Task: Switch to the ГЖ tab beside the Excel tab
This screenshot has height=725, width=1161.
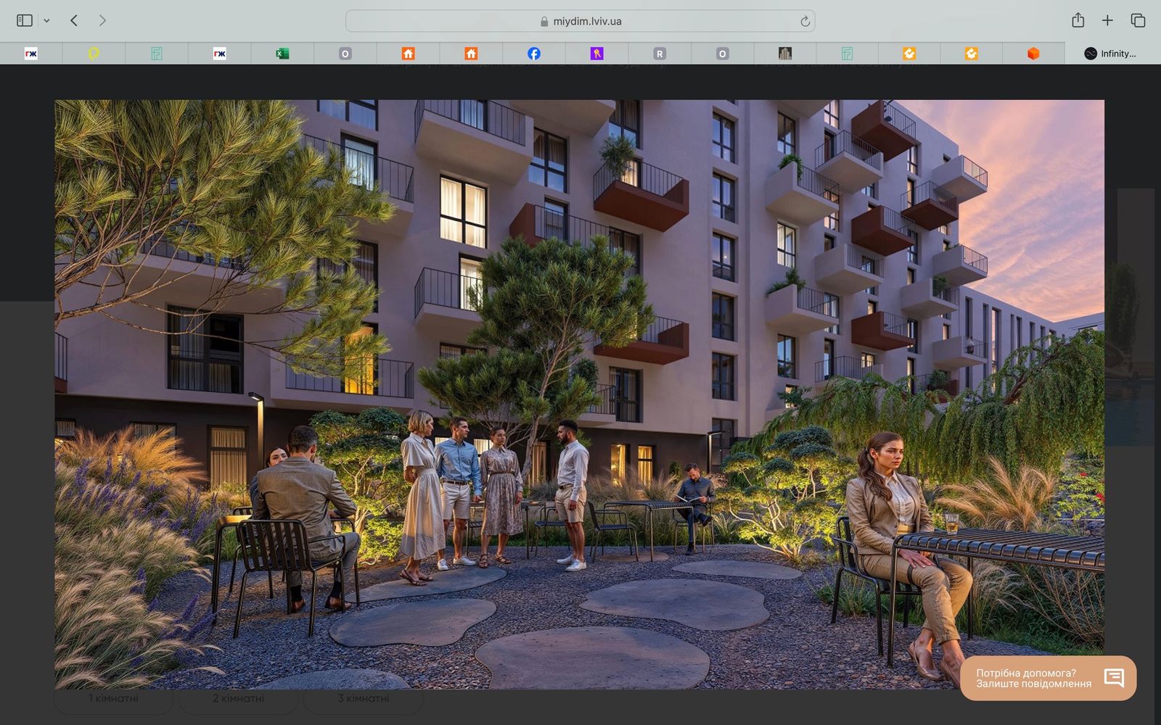Action: tap(219, 54)
